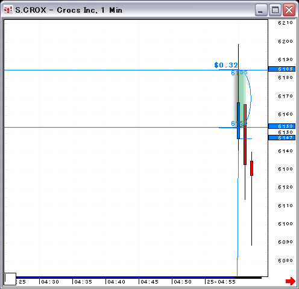Click the 6147 blue price marker
This screenshot has height=289, width=299.
click(282, 138)
